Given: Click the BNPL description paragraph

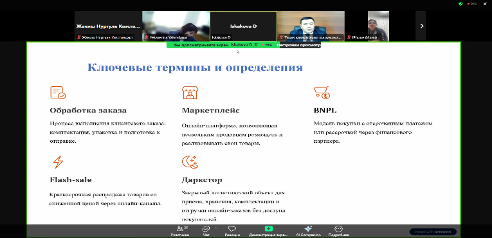Looking at the screenshot, I should (x=374, y=133).
